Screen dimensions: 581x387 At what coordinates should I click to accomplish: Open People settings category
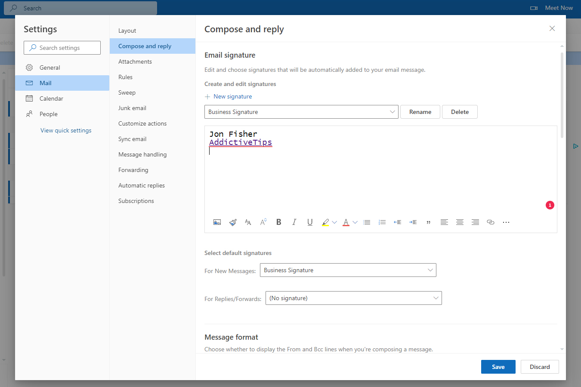click(x=62, y=114)
